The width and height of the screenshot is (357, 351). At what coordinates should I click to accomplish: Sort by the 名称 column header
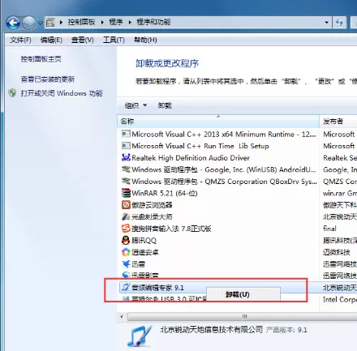218,122
